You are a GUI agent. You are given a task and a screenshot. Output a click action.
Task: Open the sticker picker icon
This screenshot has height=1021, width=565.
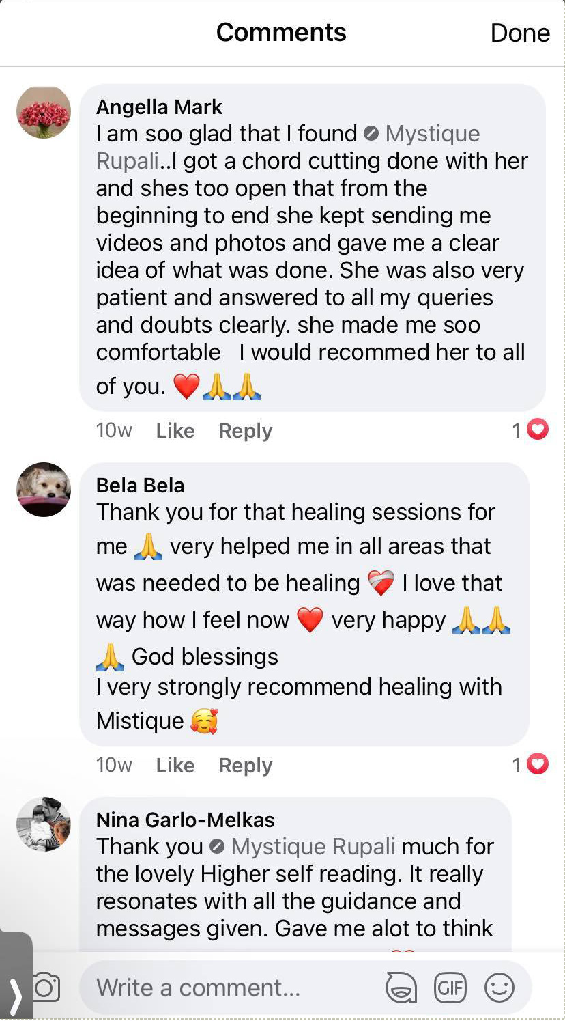401,988
